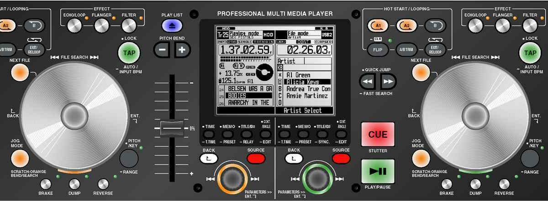Image resolution: width=548 pixels, height=201 pixels.
Task: Toggle the left deck FLANGER effect
Action: (x=101, y=26)
